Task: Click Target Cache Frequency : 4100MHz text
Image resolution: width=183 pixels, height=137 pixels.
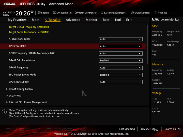Action: pyautogui.click(x=29, y=32)
